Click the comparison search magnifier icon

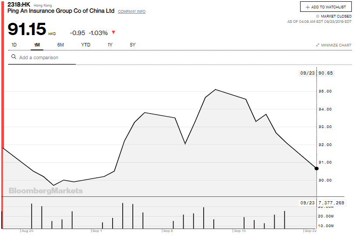(14, 57)
